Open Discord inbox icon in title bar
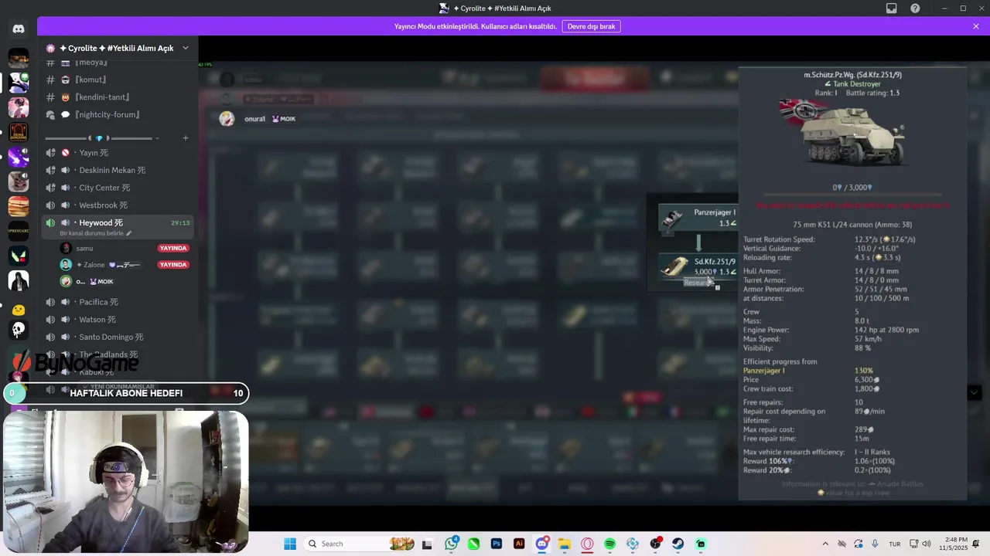The width and height of the screenshot is (990, 556). (x=892, y=8)
